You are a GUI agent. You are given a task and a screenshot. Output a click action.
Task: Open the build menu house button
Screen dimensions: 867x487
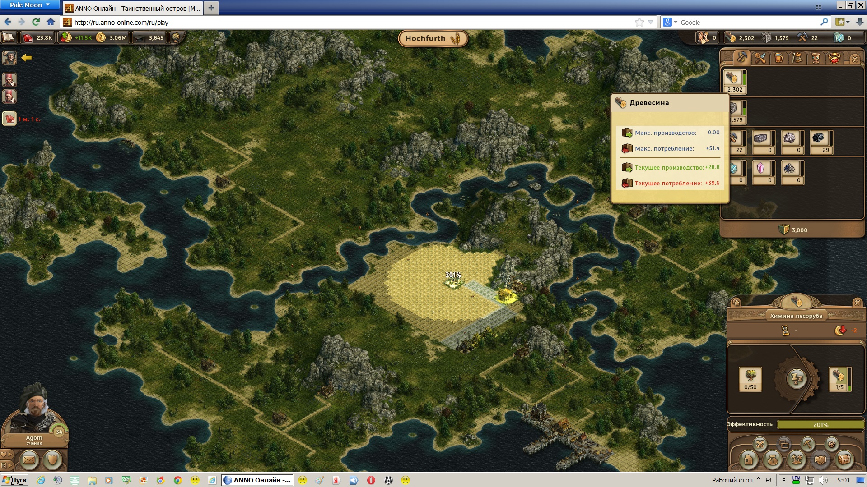[x=748, y=459]
